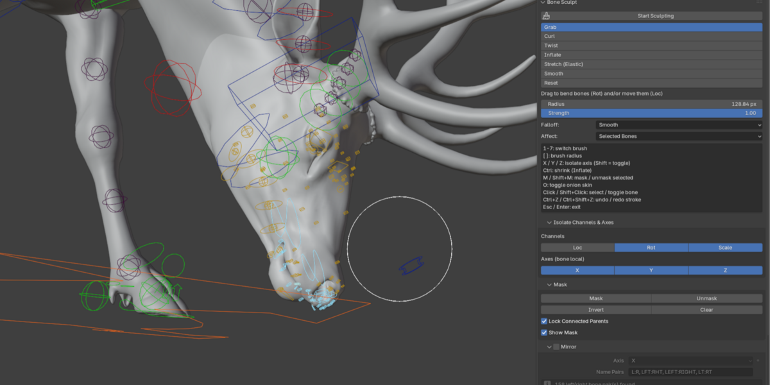Click the Unmask button
The image size is (770, 385).
707,298
